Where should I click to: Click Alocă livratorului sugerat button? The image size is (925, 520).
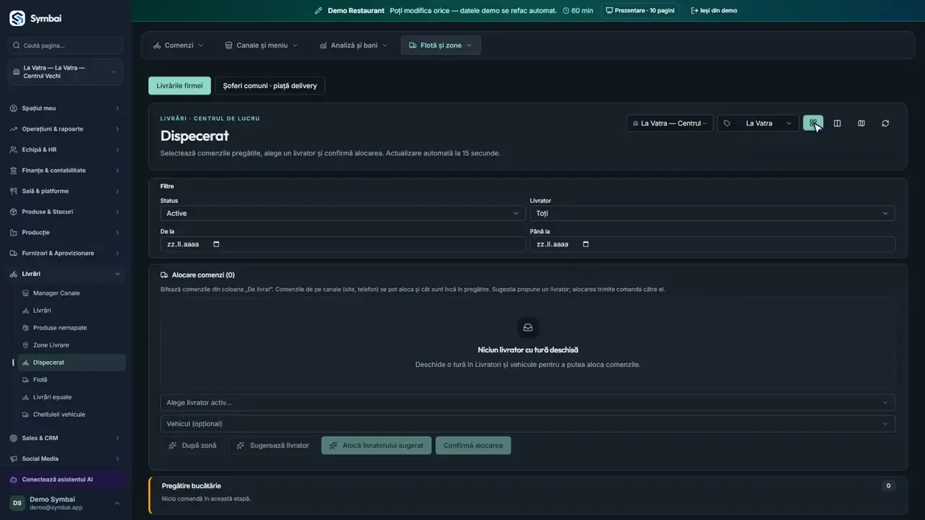(377, 446)
